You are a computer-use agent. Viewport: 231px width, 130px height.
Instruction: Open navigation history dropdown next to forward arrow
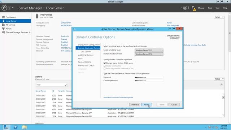click(13, 8)
